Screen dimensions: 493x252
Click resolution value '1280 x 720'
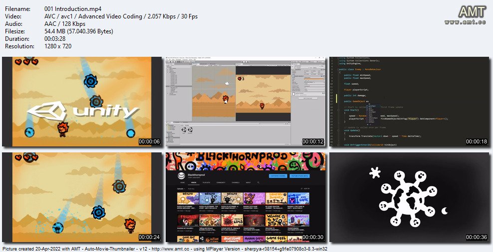coord(58,46)
